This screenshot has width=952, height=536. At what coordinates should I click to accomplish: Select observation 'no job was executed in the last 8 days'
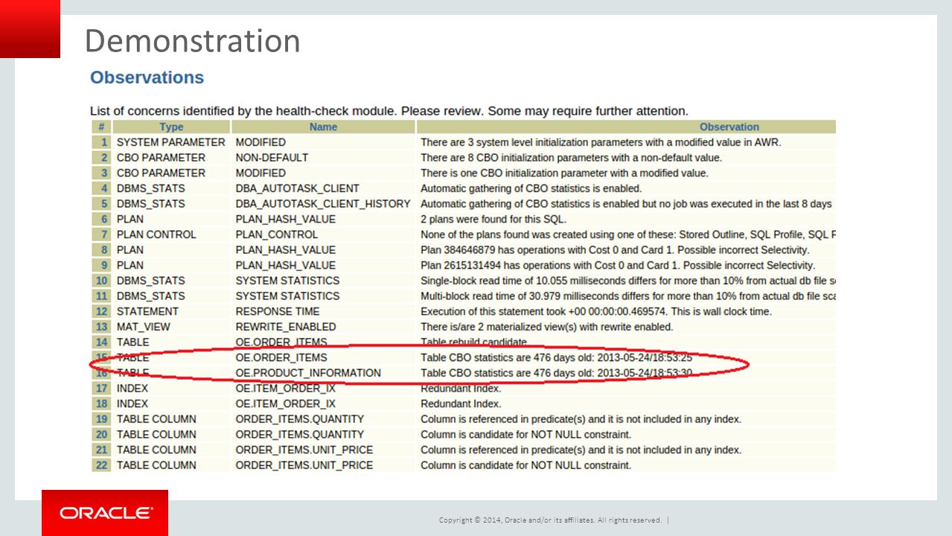(x=627, y=204)
